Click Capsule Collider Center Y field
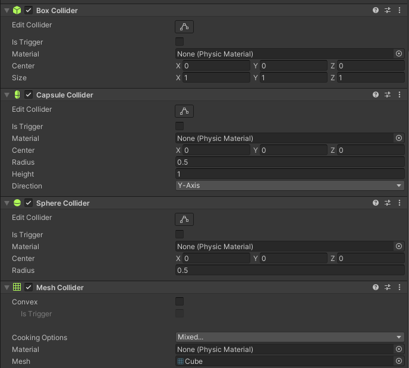409x368 pixels. pos(294,150)
